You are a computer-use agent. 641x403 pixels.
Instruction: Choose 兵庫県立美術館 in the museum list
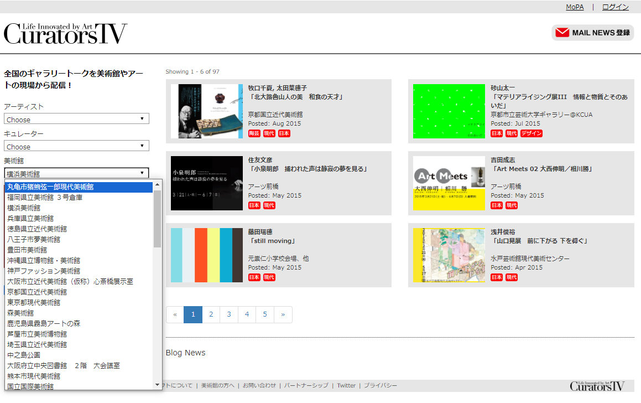point(30,219)
